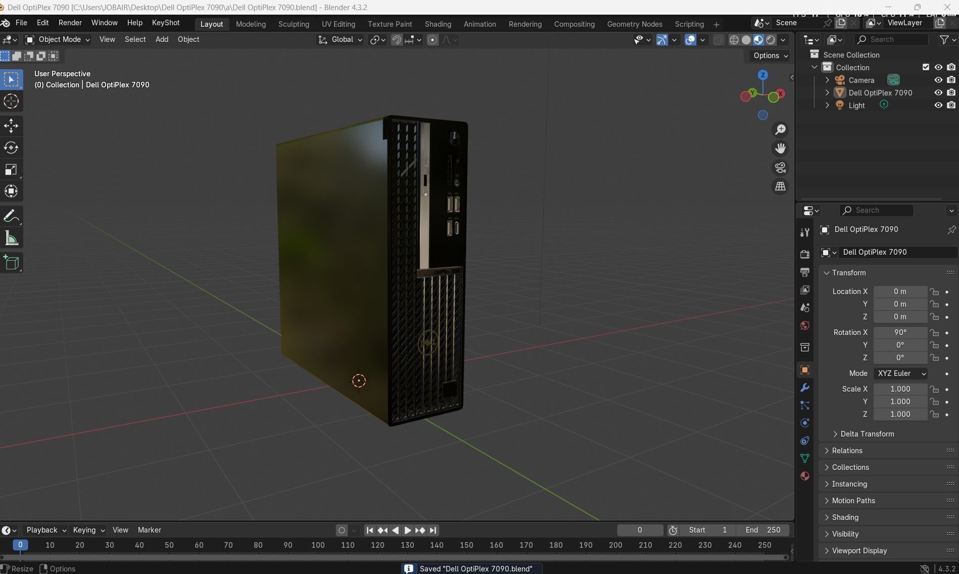Hide Dell OptiPlex 7090 object in viewport
Viewport: 959px width, 574px height.
click(938, 92)
